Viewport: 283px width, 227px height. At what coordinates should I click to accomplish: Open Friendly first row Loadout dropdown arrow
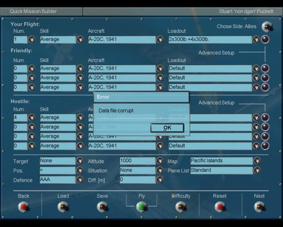256,69
